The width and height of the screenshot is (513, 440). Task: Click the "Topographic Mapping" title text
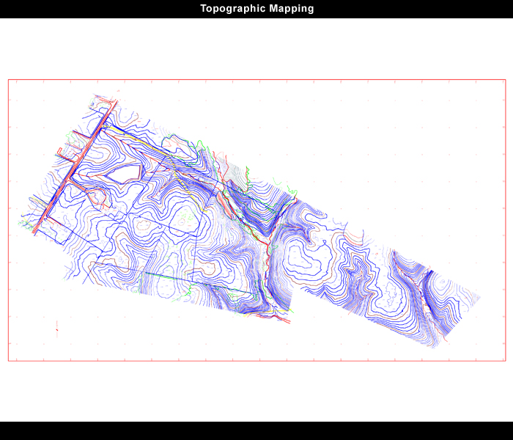(x=256, y=9)
